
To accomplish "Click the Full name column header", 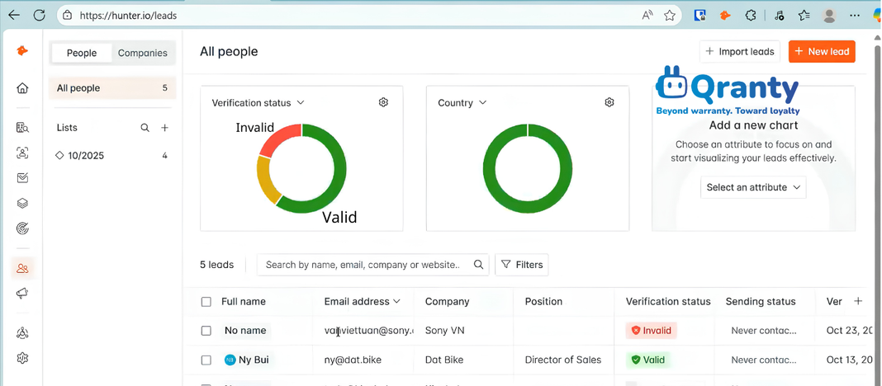I will [244, 302].
